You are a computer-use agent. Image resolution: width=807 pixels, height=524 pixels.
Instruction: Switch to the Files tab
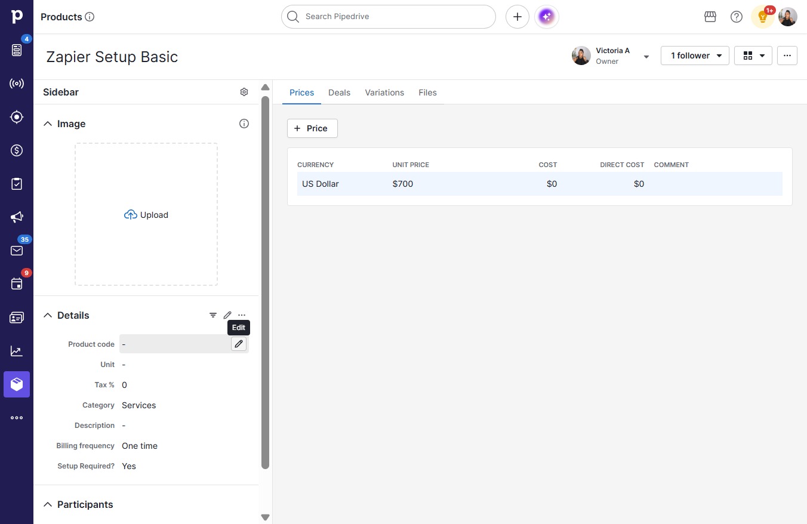(x=427, y=93)
